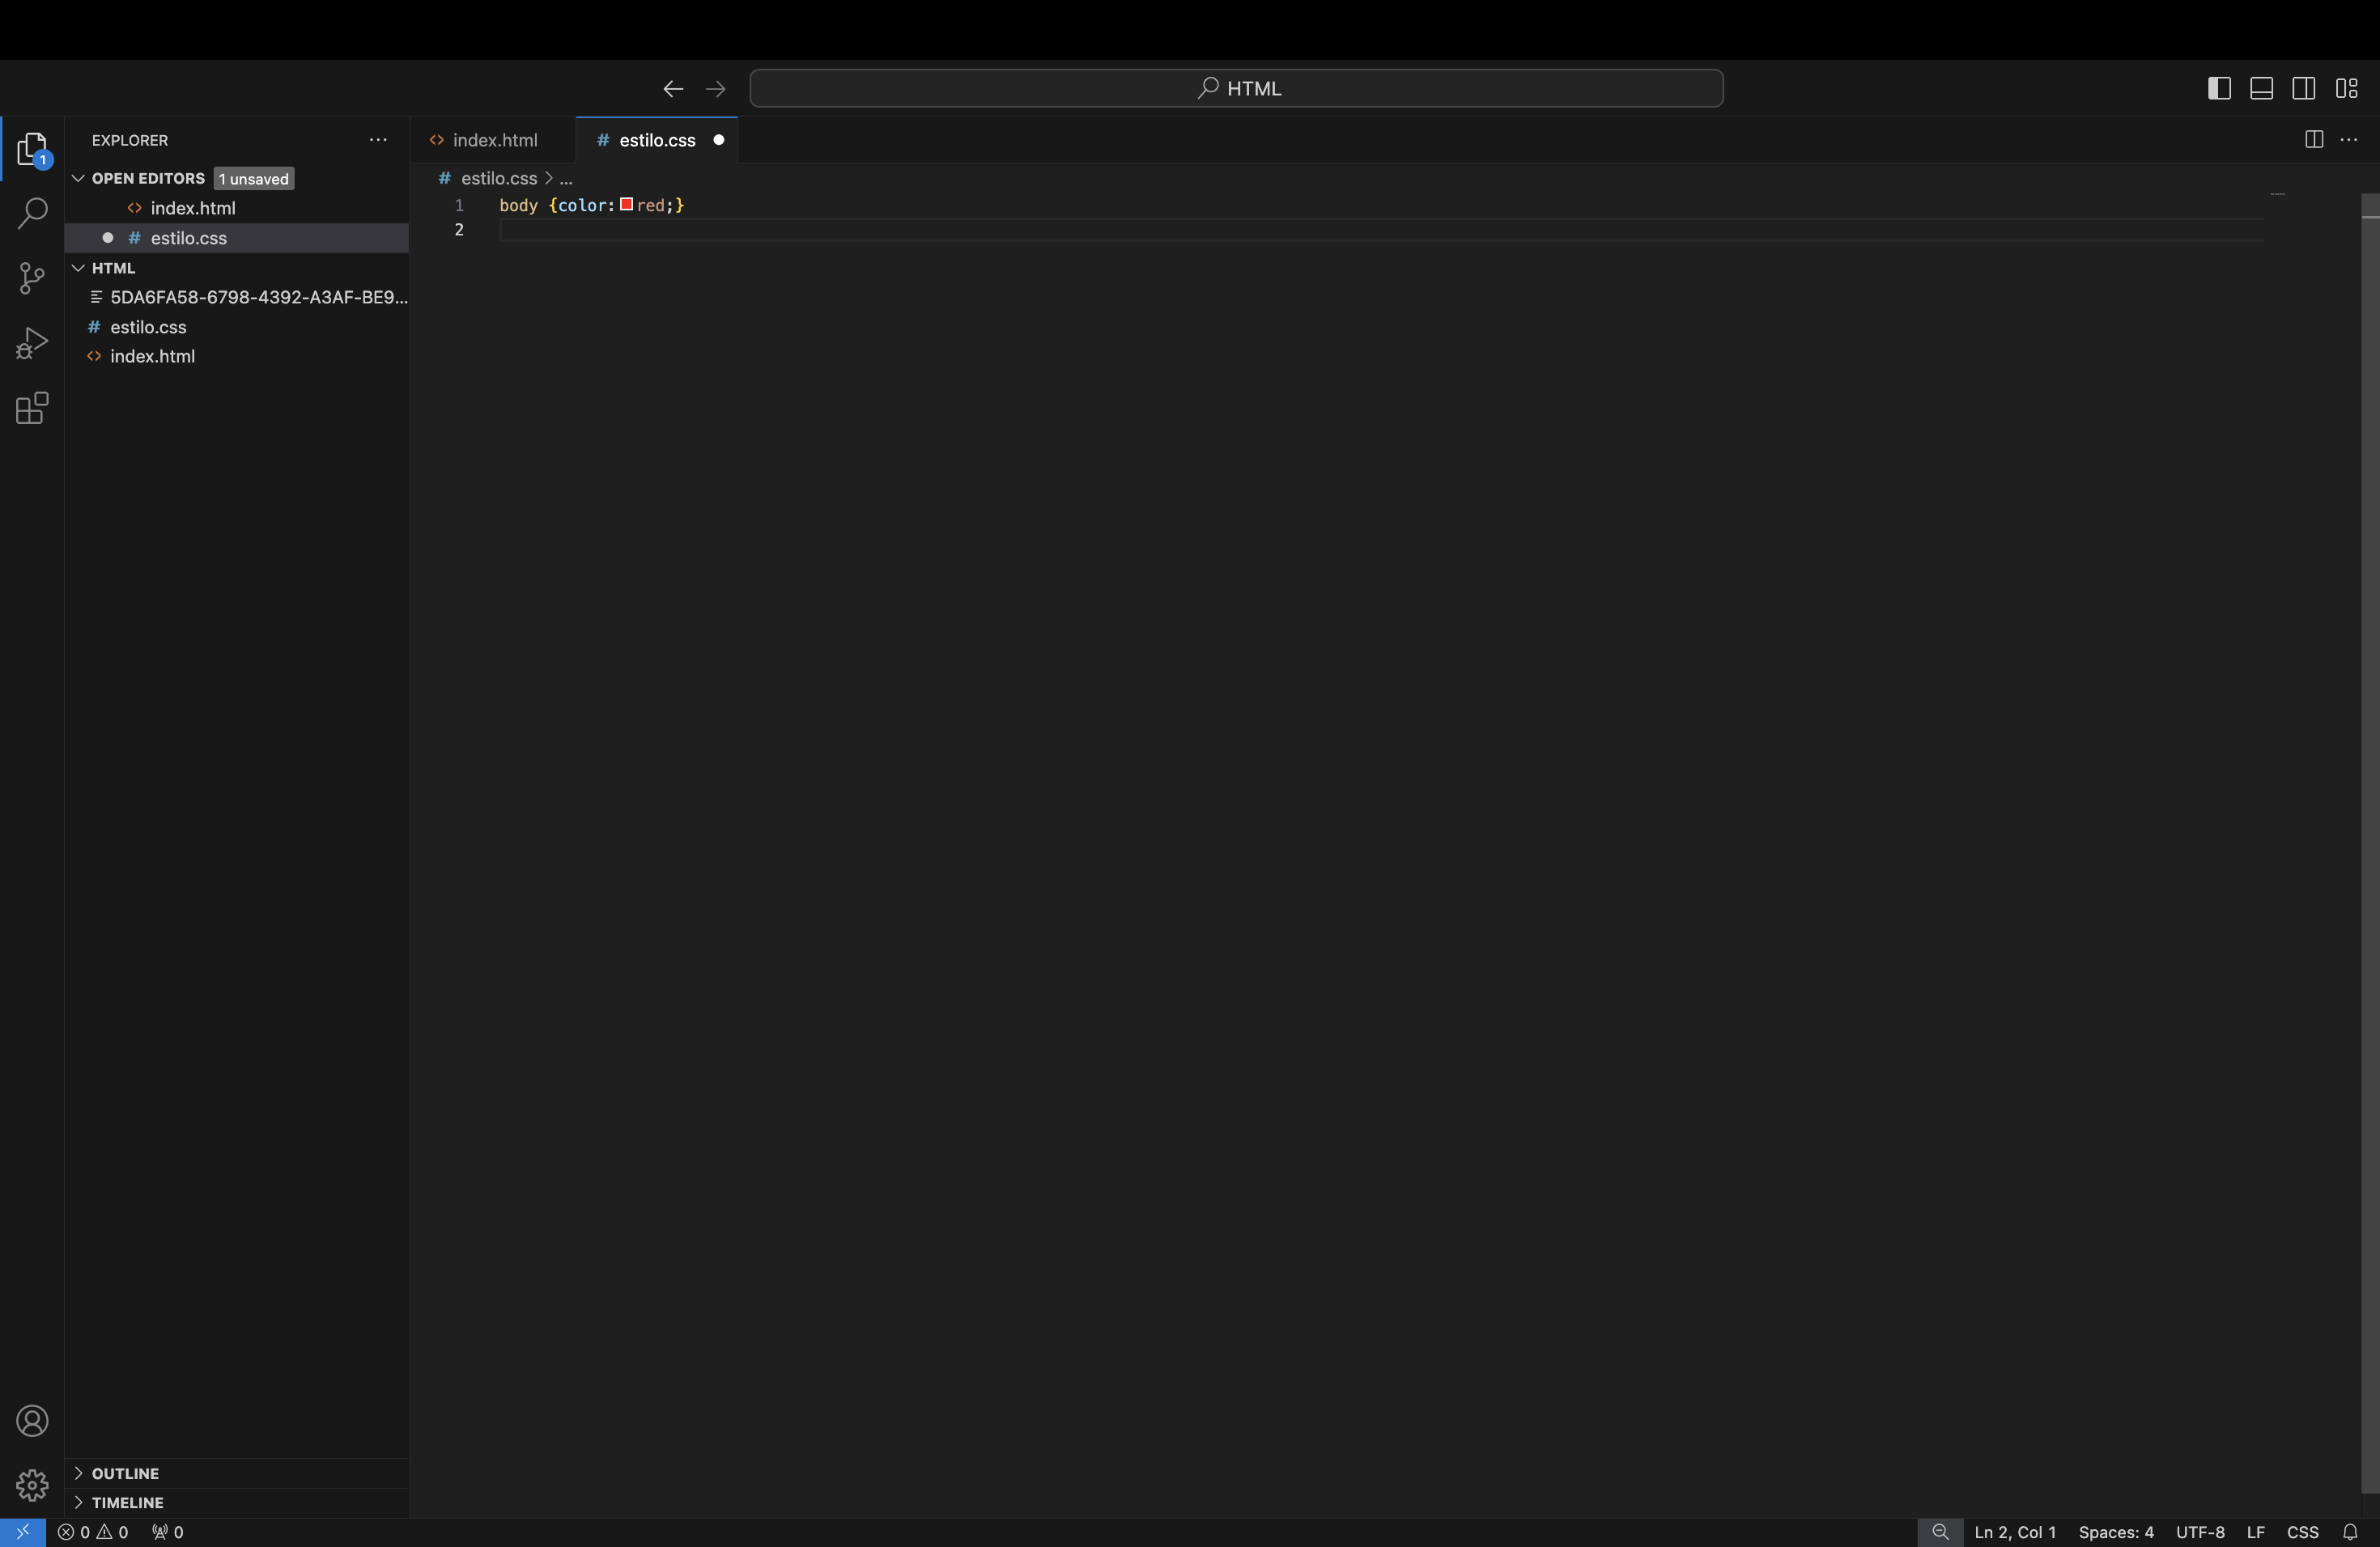Click the zoom out magnifier in status bar

coord(1940,1532)
